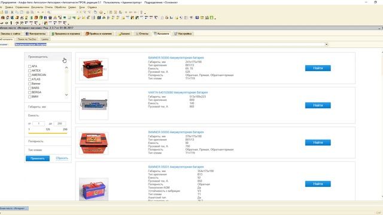Open the Сервис menu
383x215 pixels.
coord(72,7)
